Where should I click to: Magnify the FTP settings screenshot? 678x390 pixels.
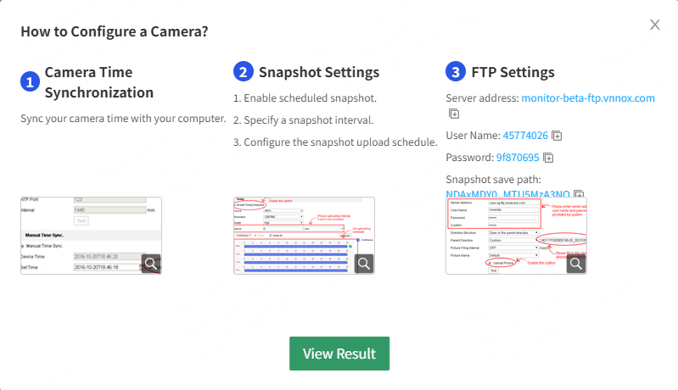[576, 264]
